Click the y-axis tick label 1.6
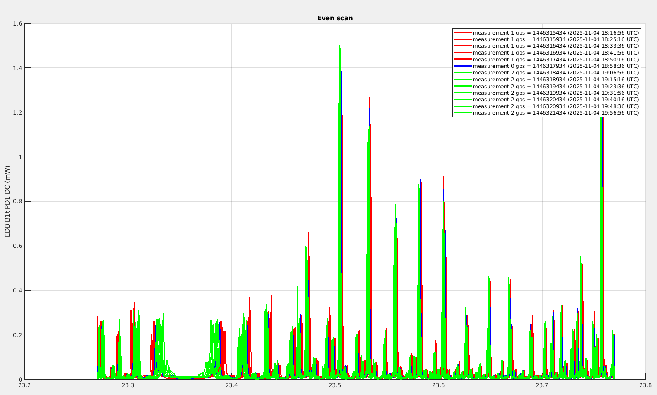Viewport: 657px width, 395px height. 17,23
